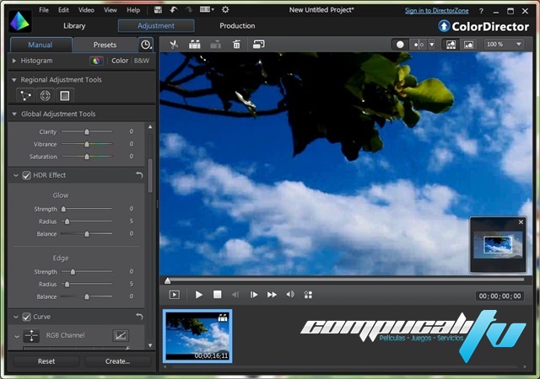Click the snapshot grid icon in playback bar
Viewport: 540px width, 379px height.
click(x=308, y=295)
